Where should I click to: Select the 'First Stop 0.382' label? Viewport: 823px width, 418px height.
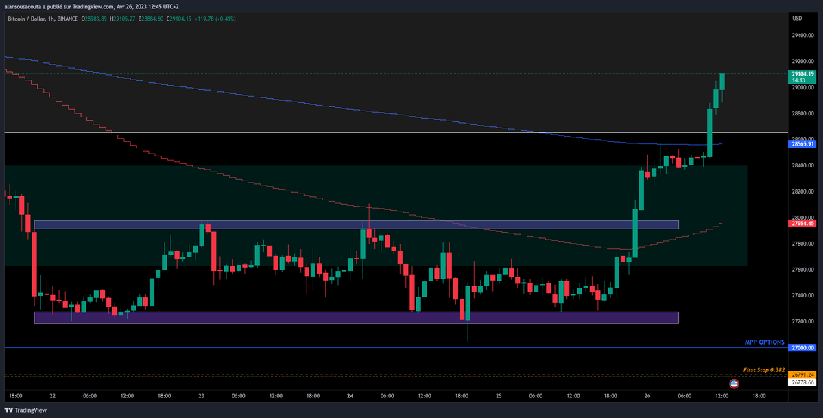coord(764,369)
